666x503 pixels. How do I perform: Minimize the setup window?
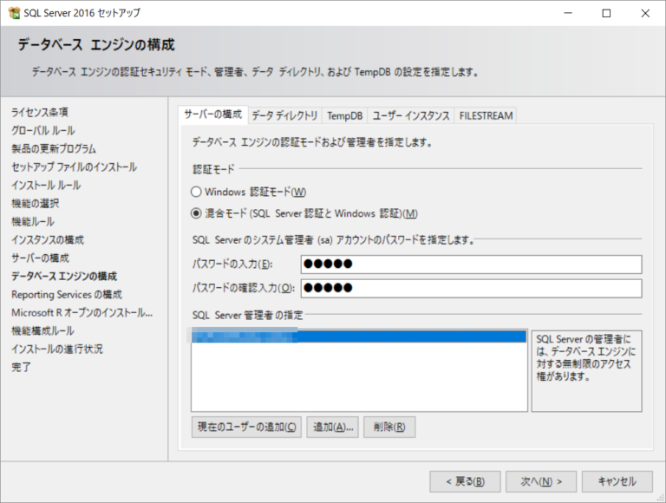tap(567, 13)
